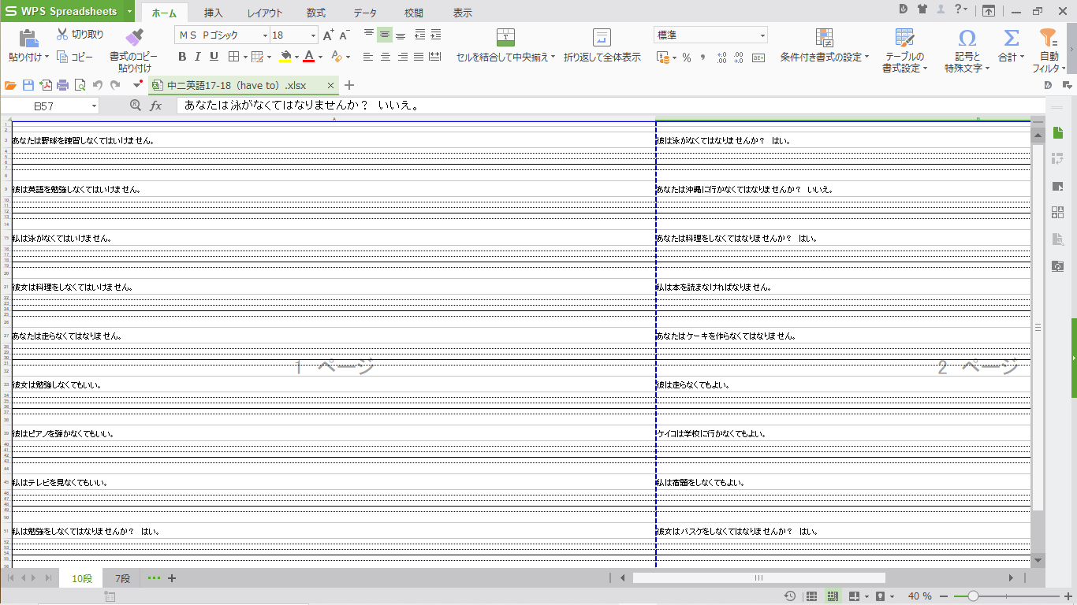The width and height of the screenshot is (1077, 605).
Task: Click the decrease indent icon
Action: click(419, 35)
